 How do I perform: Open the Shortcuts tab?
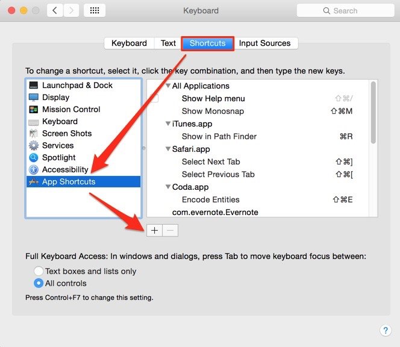(208, 43)
